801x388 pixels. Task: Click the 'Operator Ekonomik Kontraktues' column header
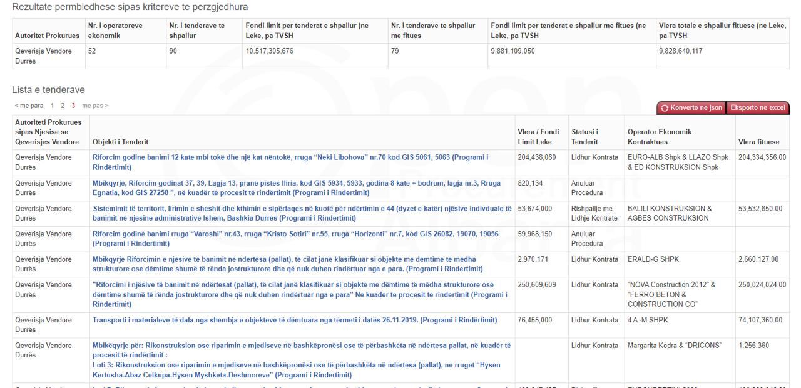[659, 137]
